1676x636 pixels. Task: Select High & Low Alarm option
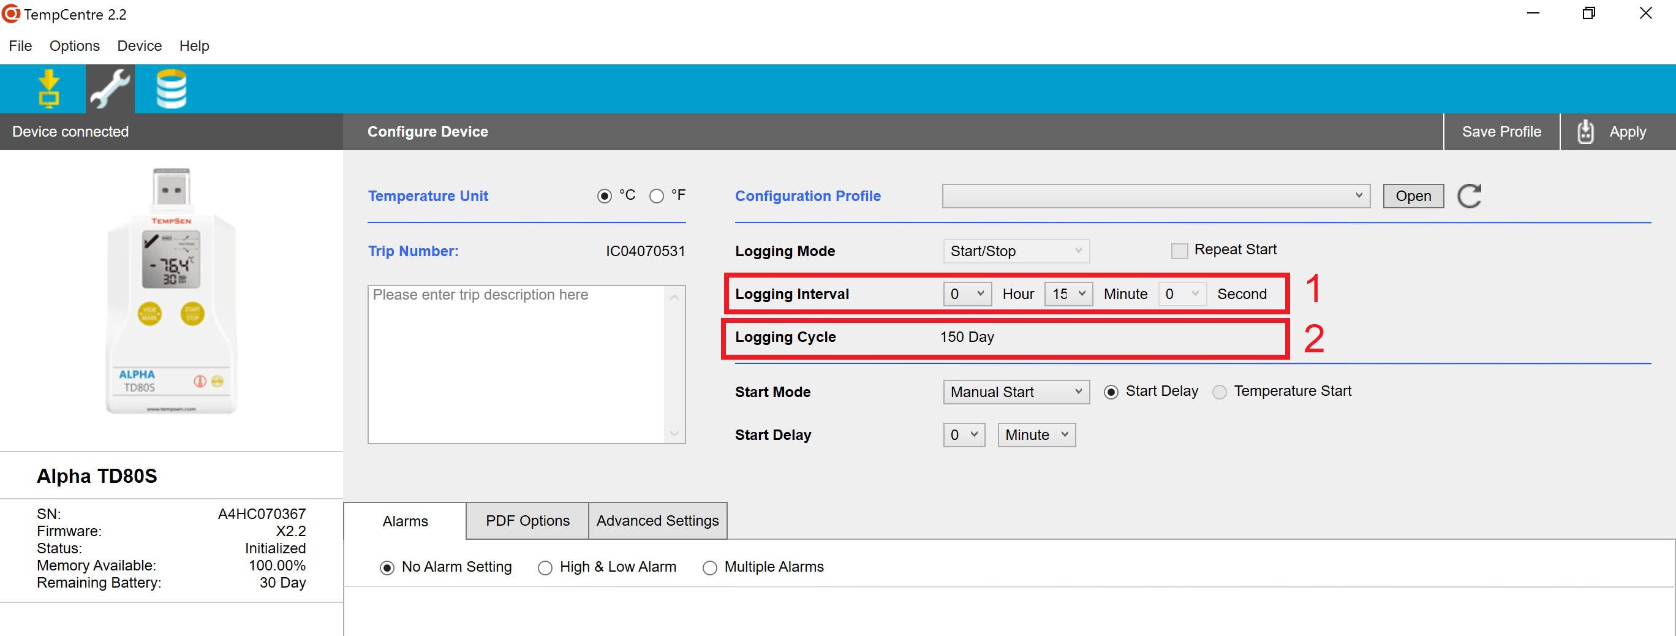click(545, 567)
